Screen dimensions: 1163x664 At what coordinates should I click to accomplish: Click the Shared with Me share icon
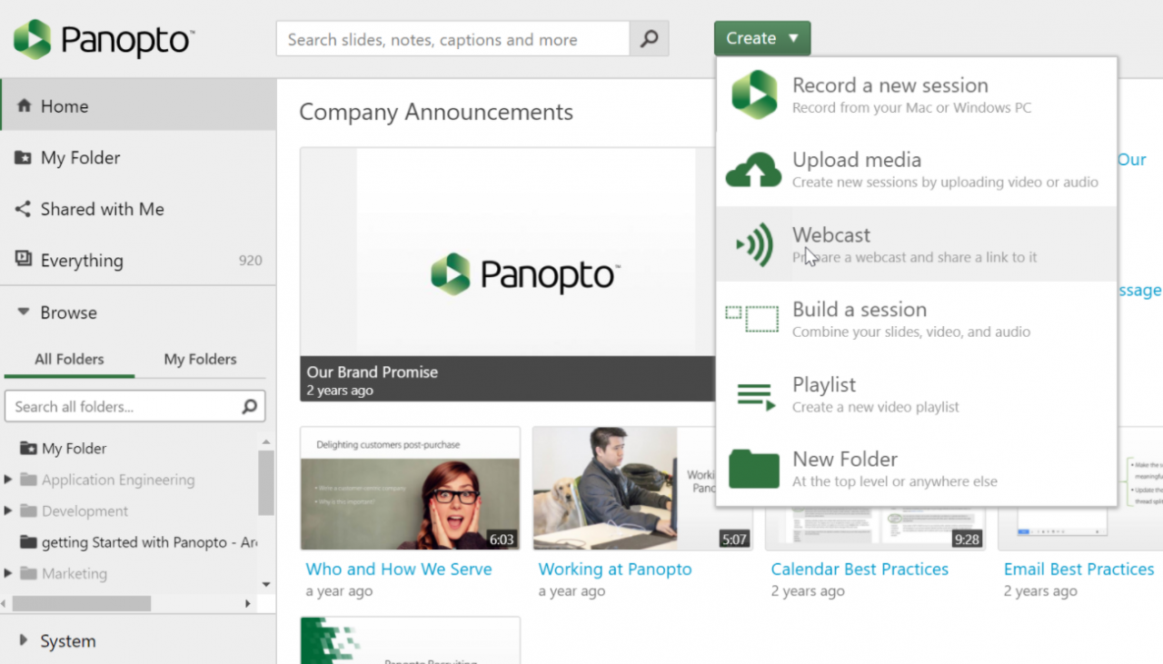pyautogui.click(x=24, y=209)
